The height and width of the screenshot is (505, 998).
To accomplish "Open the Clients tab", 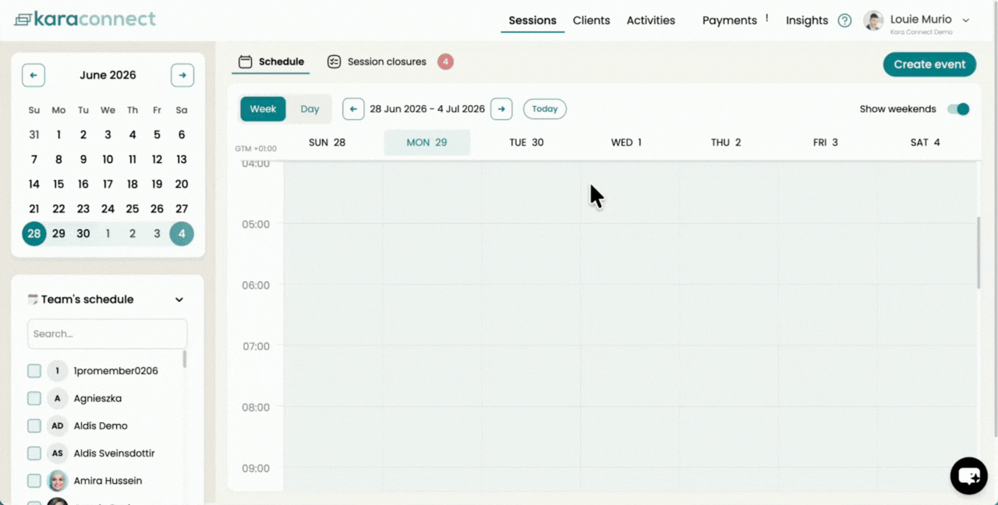I will pos(591,21).
